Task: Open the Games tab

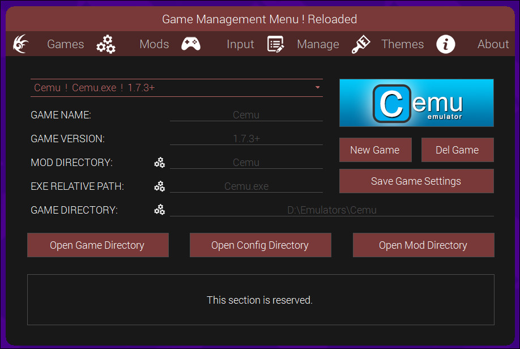Action: [65, 44]
